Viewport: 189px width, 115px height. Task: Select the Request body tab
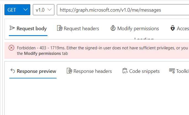28,29
